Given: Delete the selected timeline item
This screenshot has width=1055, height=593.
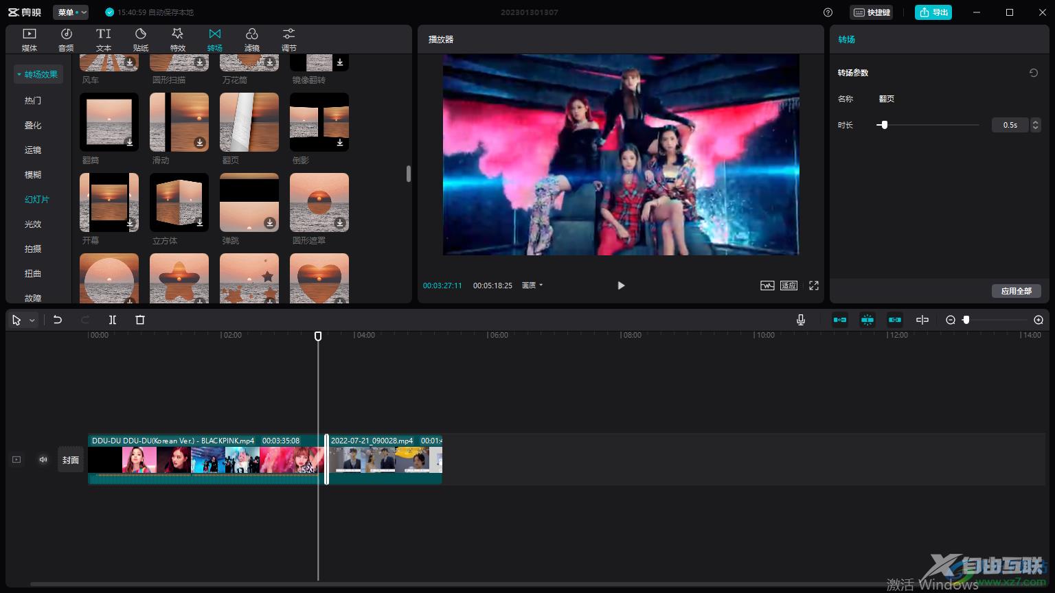Looking at the screenshot, I should point(140,320).
